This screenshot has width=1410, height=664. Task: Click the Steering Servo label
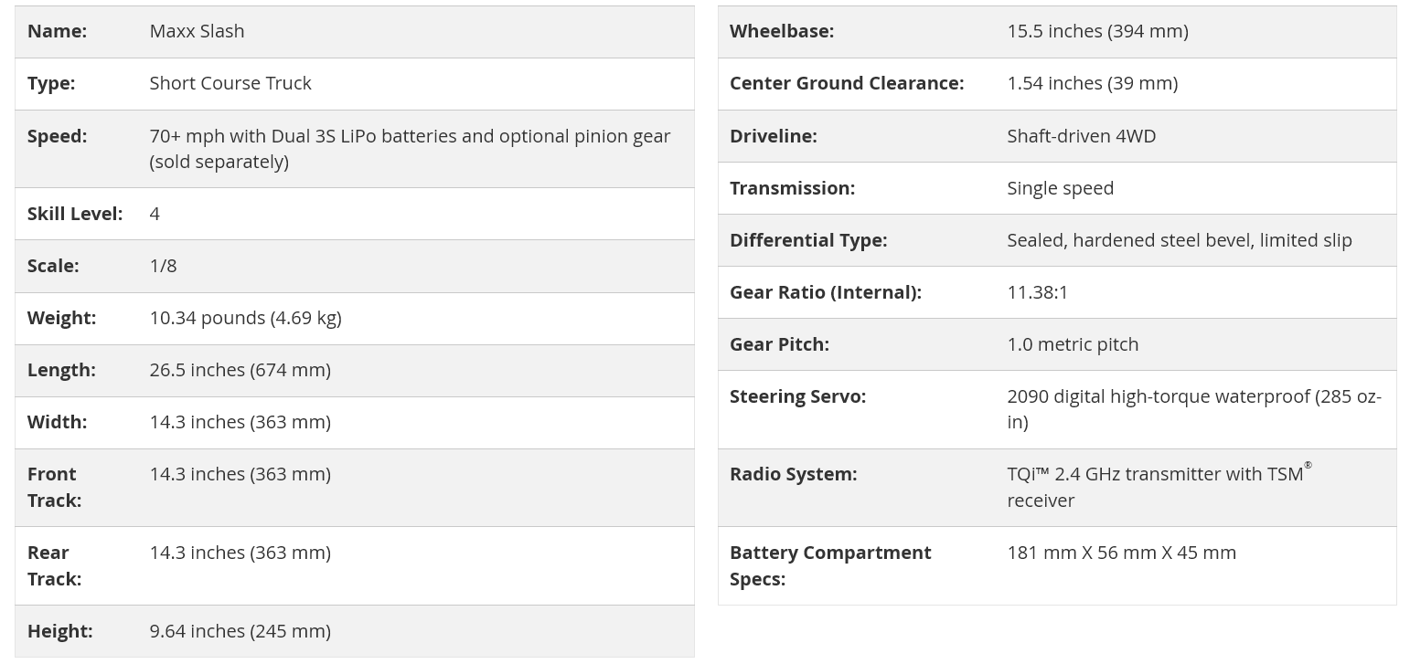pyautogui.click(x=797, y=396)
